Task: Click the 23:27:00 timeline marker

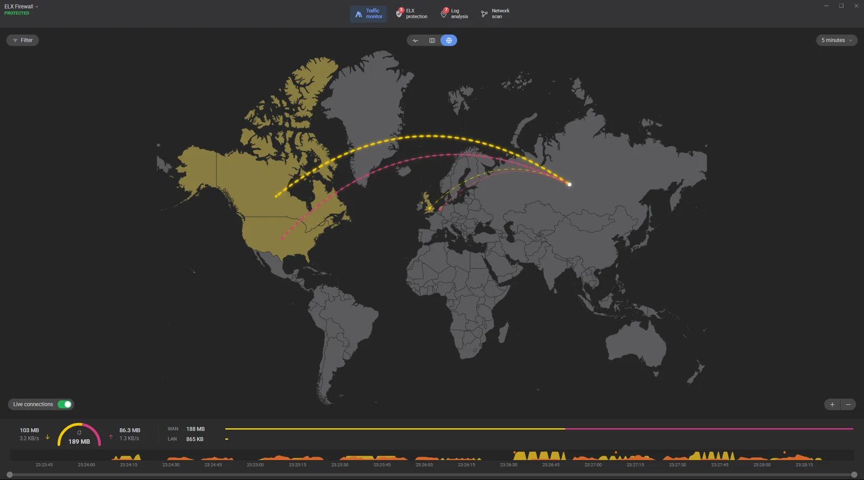Action: pyautogui.click(x=593, y=465)
